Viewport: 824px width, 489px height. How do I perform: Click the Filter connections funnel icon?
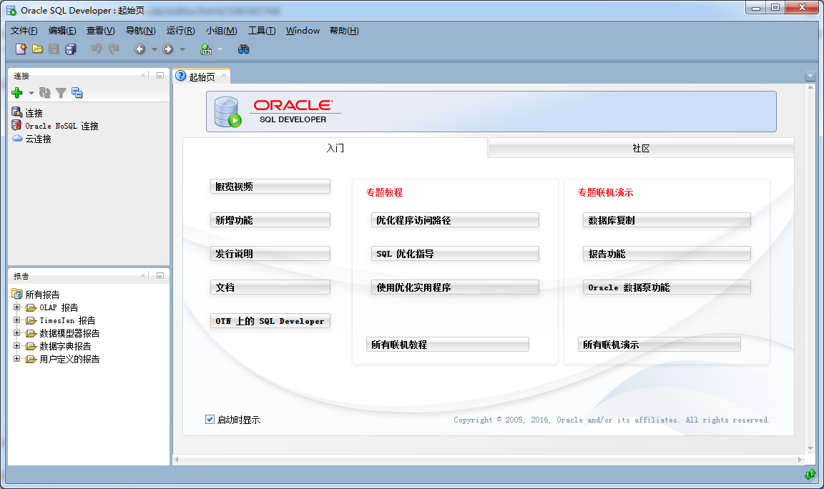[61, 93]
